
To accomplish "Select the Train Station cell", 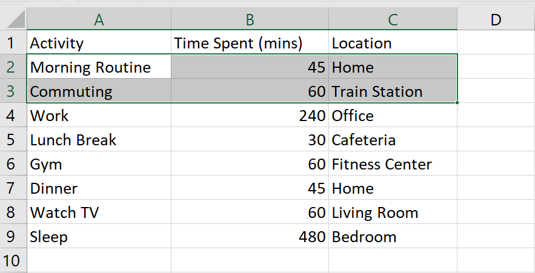I will pos(393,91).
